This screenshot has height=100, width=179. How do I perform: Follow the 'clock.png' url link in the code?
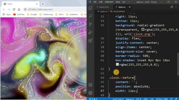coord(142,34)
